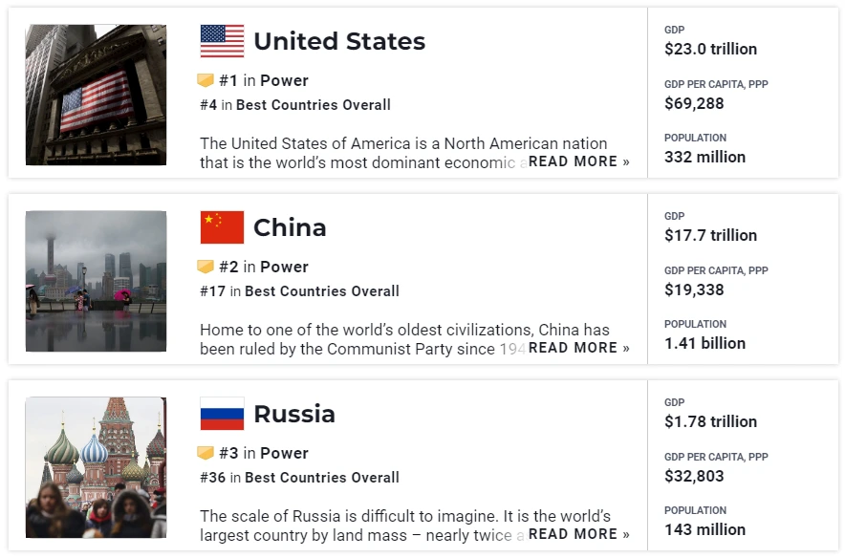This screenshot has width=845, height=558.
Task: Click #4 in Best Countries Overall link
Action: pyautogui.click(x=295, y=104)
